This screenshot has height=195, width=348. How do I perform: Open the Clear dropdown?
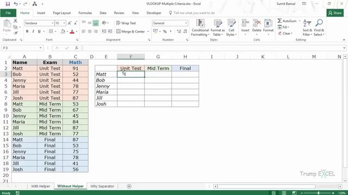point(285,34)
